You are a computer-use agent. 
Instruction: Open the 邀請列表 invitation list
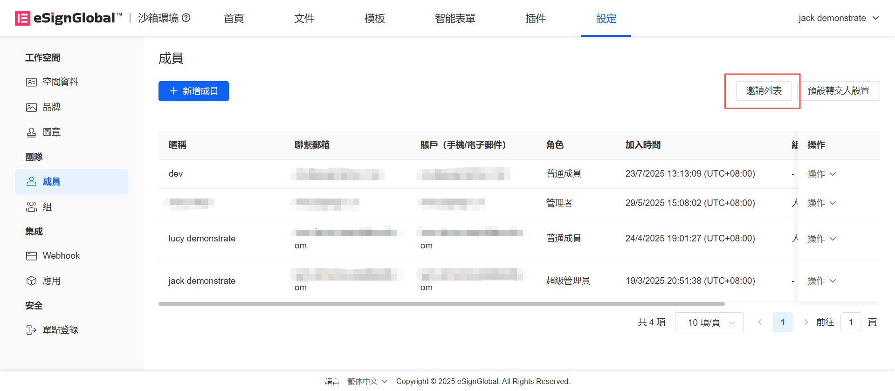pos(764,91)
